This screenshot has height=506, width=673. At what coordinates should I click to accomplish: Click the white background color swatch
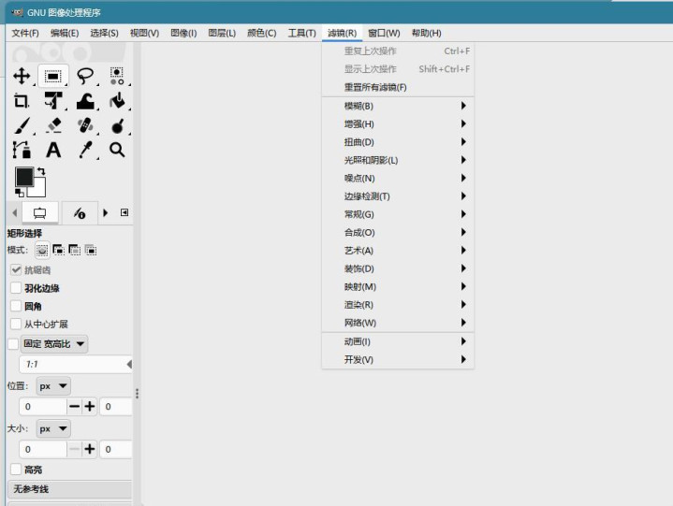[x=38, y=189]
